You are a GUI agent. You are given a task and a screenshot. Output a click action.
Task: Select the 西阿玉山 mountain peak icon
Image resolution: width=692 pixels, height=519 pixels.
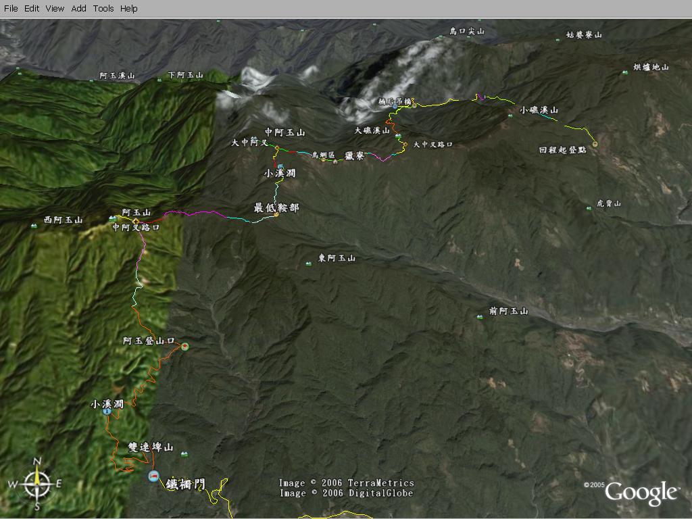(x=34, y=226)
